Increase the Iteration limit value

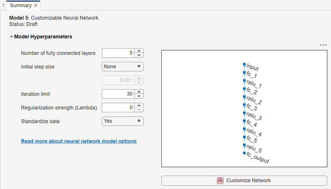139,92
